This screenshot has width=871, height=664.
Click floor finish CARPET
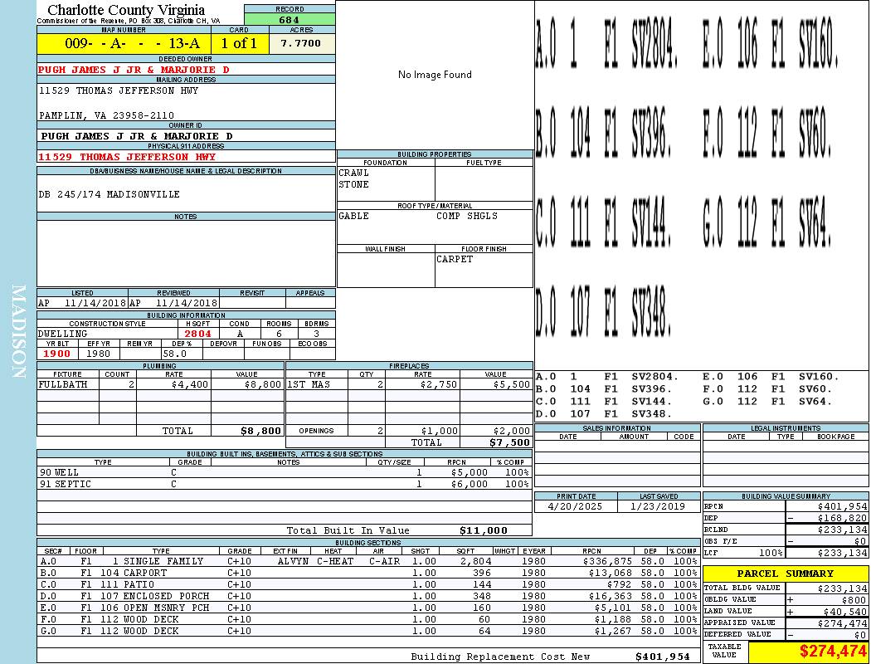pyautogui.click(x=455, y=259)
